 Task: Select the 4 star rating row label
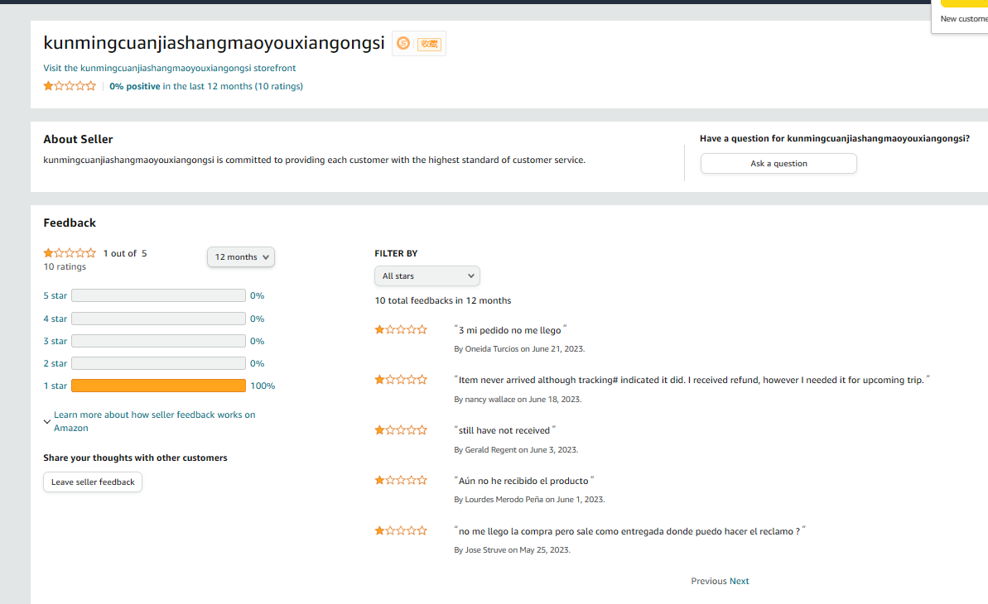tap(55, 319)
